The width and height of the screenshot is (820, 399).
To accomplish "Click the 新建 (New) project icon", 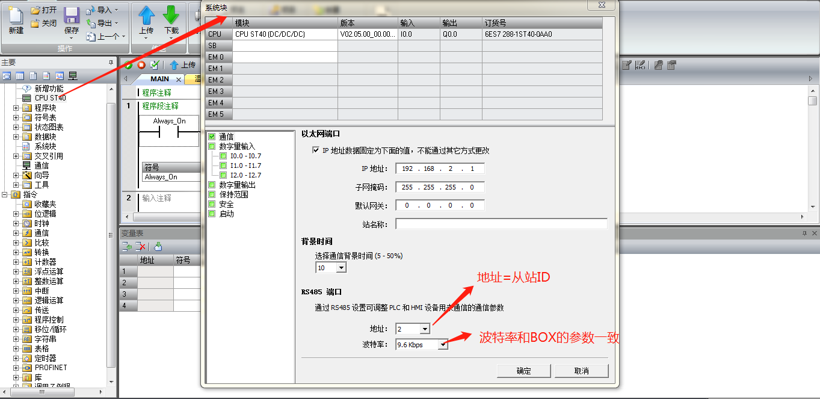I will point(16,16).
